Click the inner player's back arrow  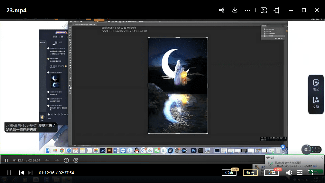[x=47, y=160]
